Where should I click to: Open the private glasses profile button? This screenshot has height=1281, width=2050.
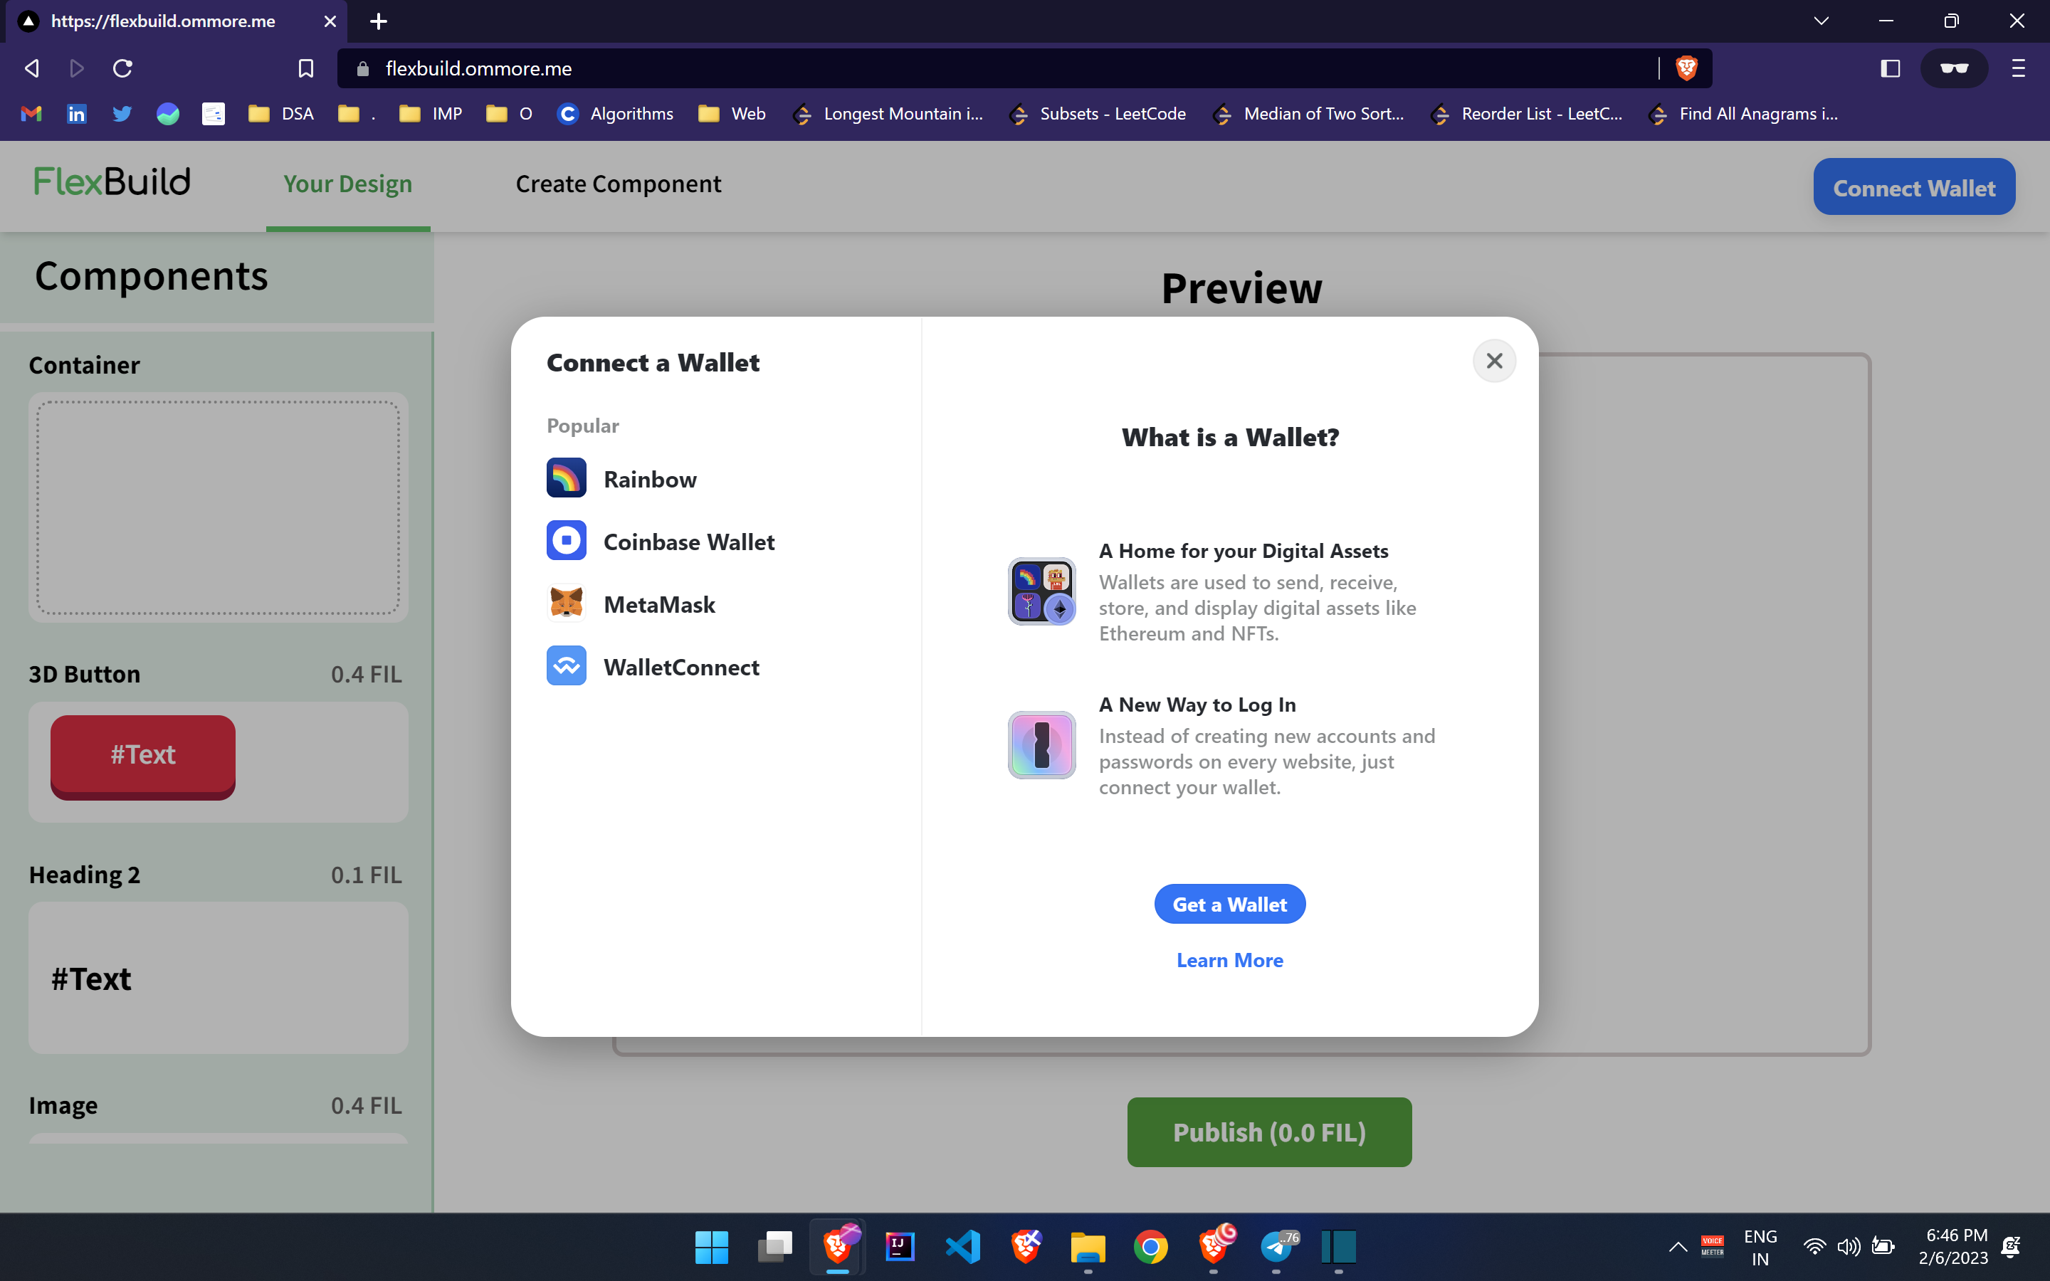point(1953,68)
